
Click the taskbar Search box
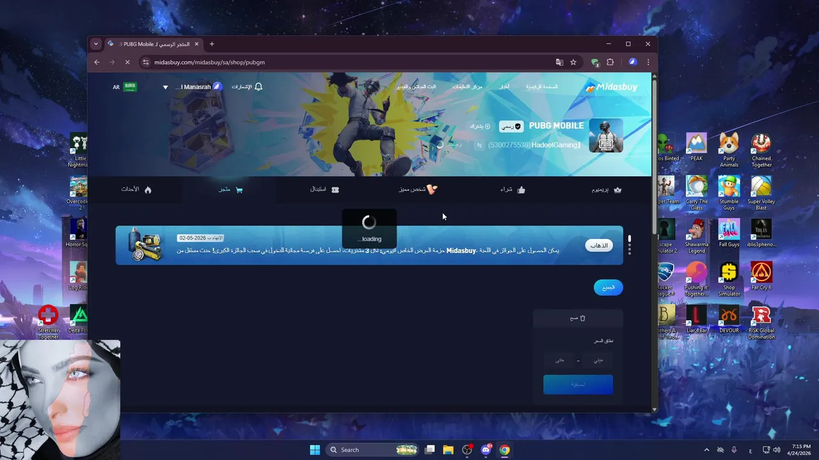click(373, 450)
